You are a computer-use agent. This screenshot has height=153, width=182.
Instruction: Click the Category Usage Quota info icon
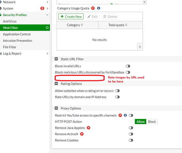[x=99, y=8]
